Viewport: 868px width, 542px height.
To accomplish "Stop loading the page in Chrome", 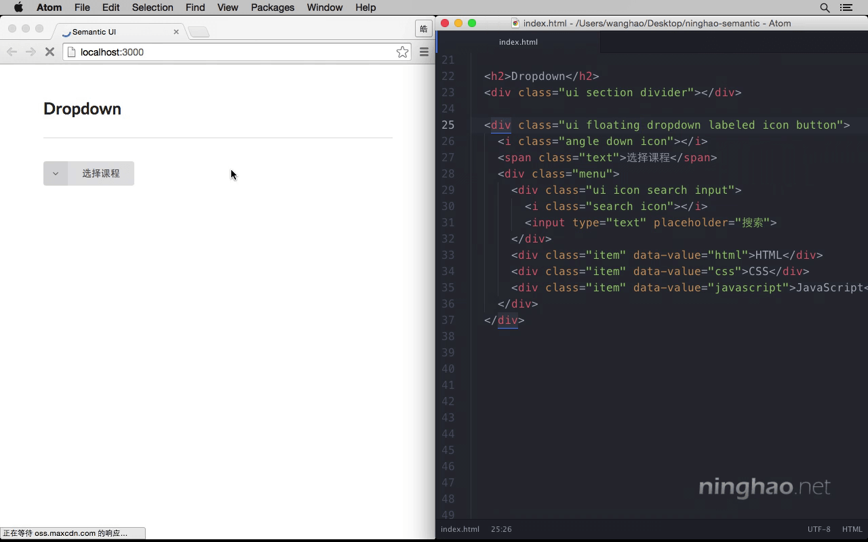I will coord(50,52).
